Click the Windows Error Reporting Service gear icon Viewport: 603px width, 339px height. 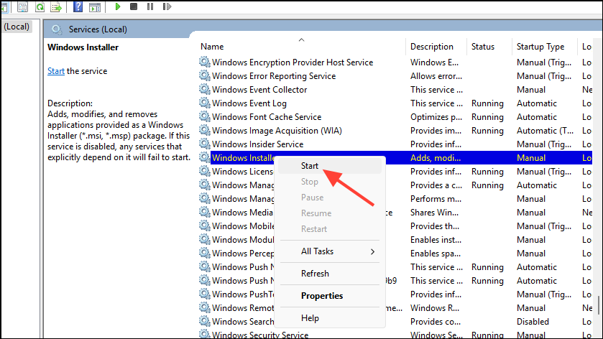click(x=205, y=75)
